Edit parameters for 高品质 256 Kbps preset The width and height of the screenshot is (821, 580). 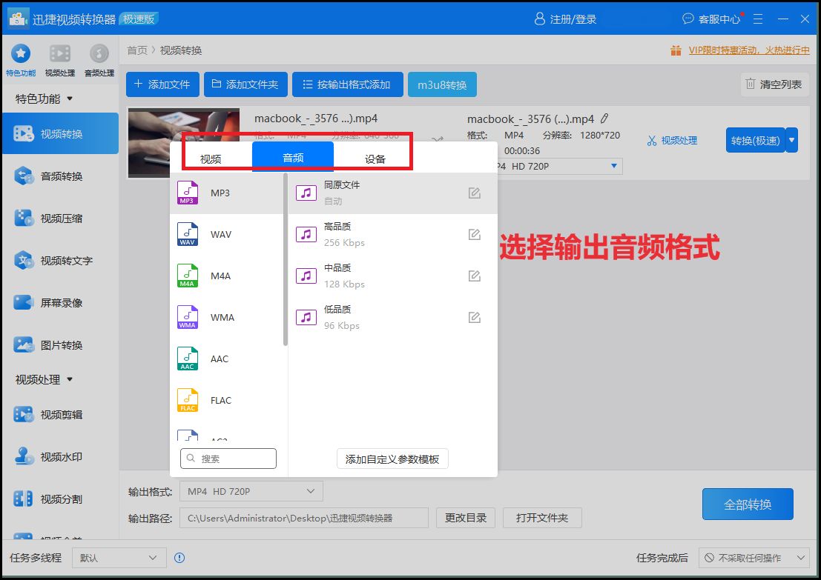pos(474,234)
